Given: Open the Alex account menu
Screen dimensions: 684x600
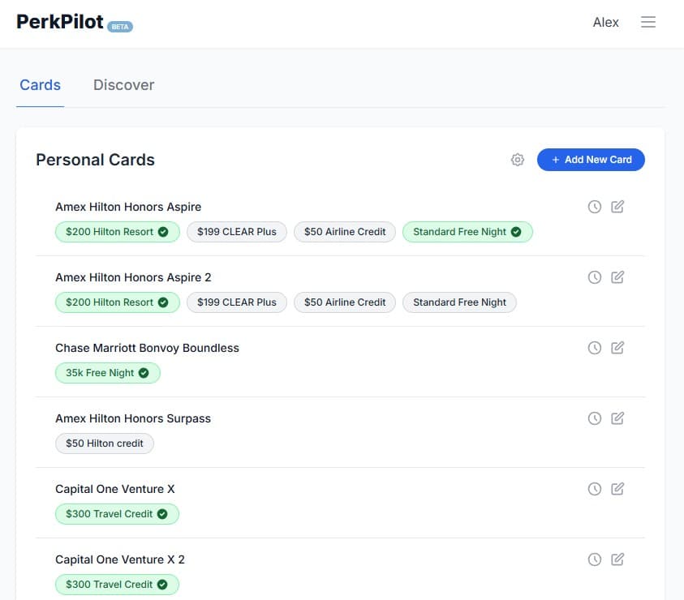Looking at the screenshot, I should pos(605,22).
